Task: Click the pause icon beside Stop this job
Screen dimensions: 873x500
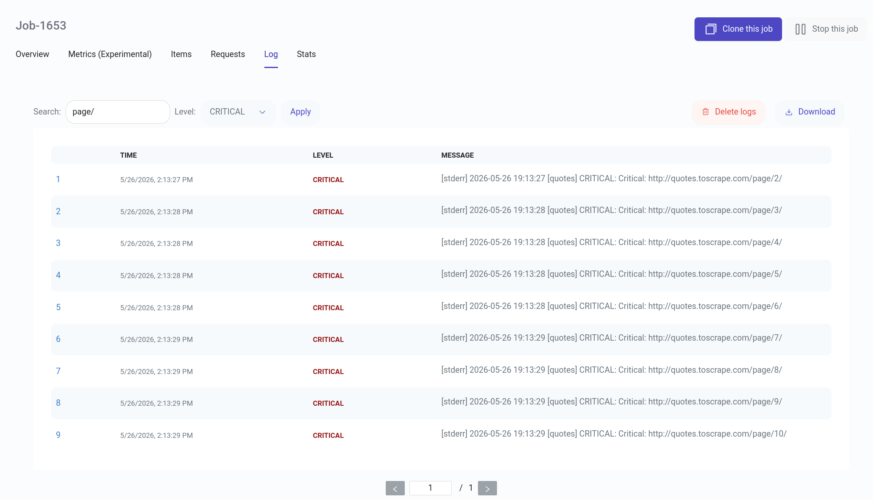Action: click(x=800, y=29)
